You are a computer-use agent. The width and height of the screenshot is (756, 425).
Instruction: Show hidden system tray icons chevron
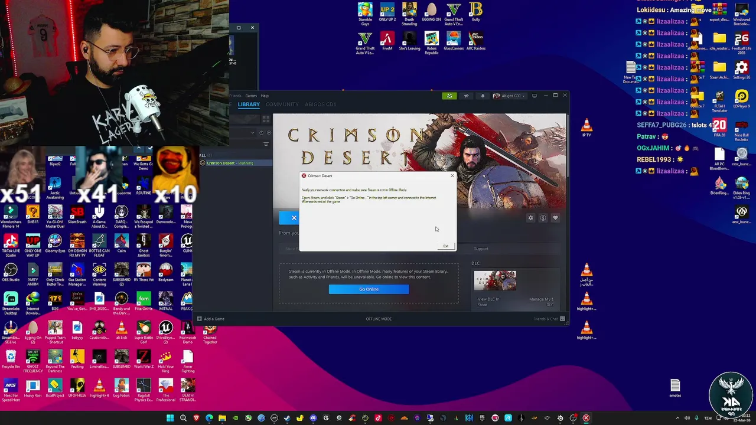tap(677, 418)
